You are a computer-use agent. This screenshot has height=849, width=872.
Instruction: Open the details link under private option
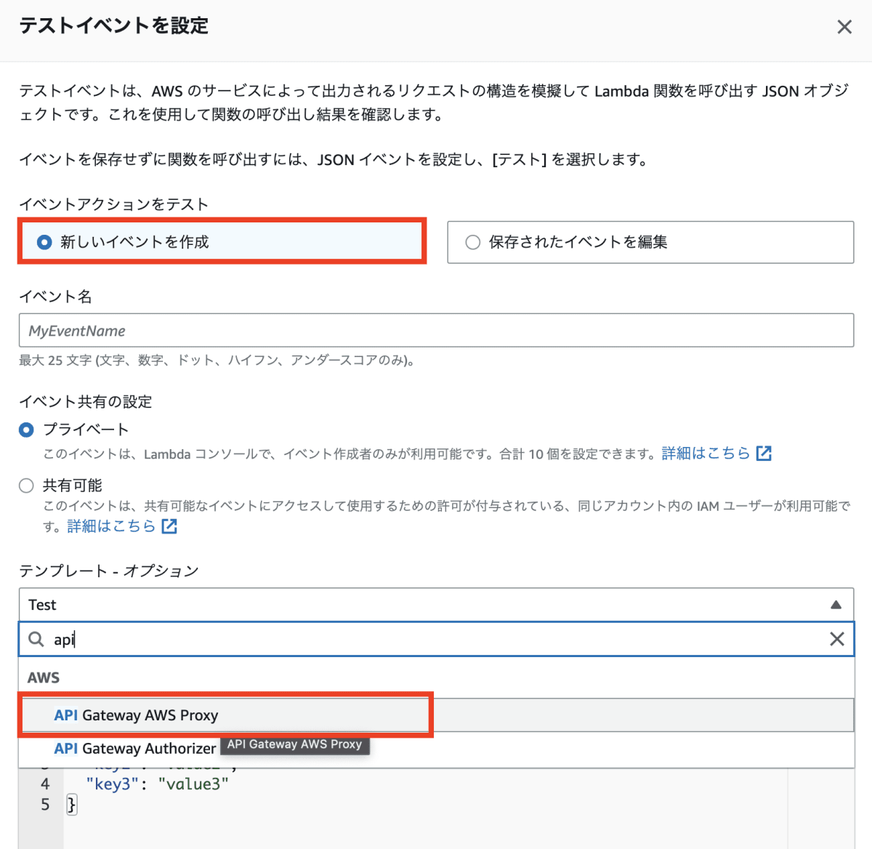coord(706,454)
